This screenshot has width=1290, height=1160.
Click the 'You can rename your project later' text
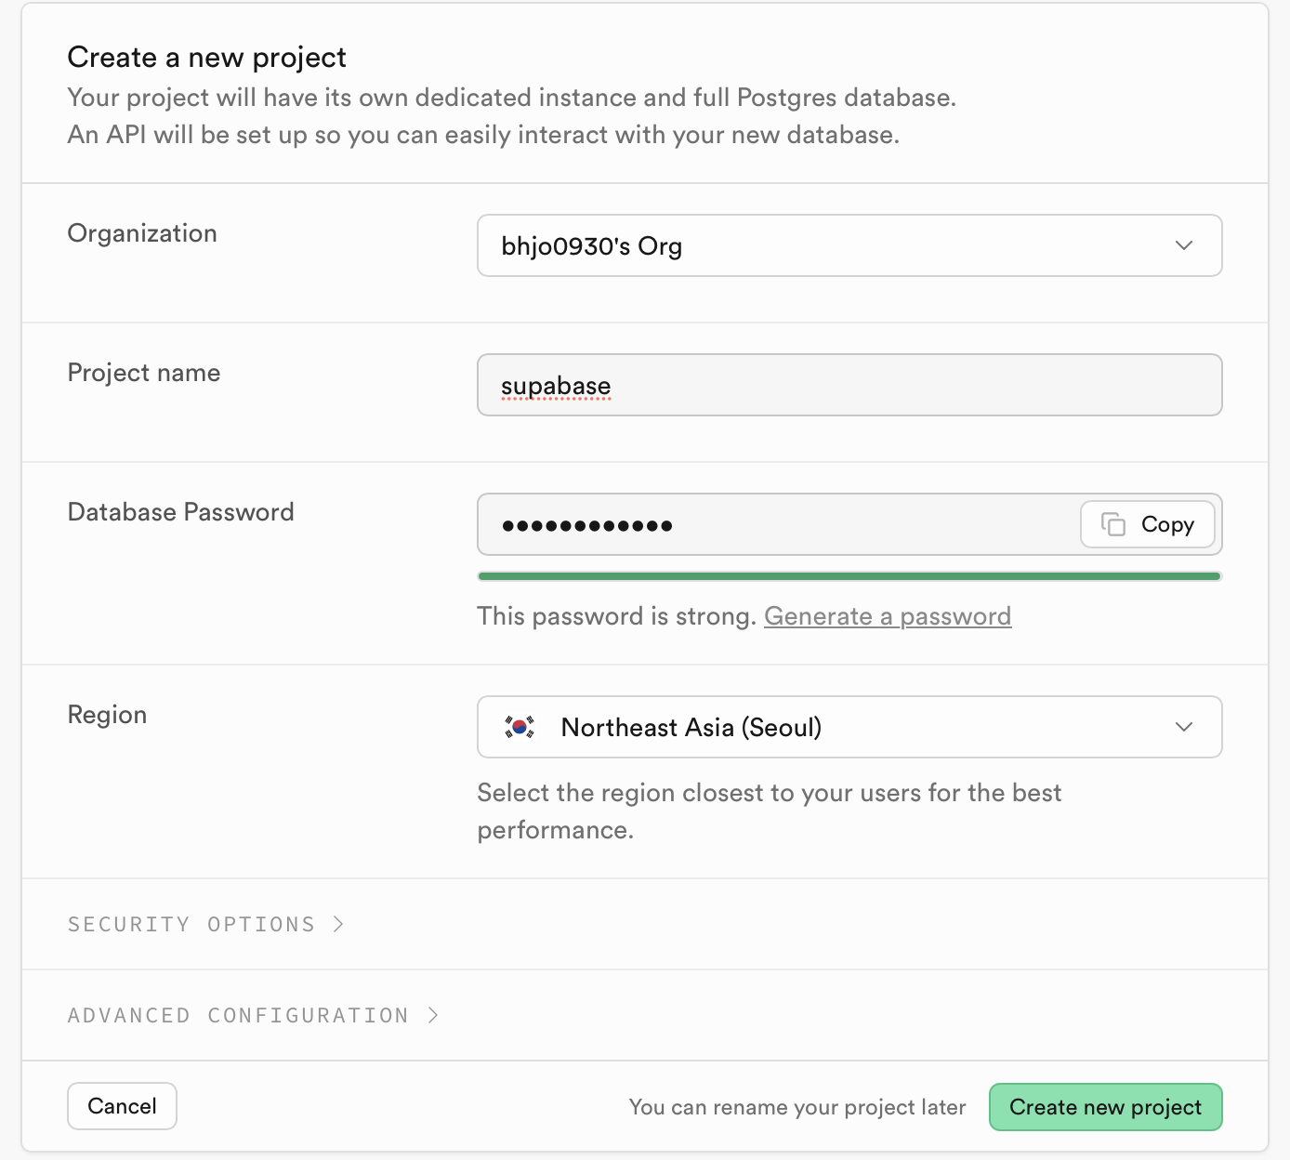point(797,1107)
